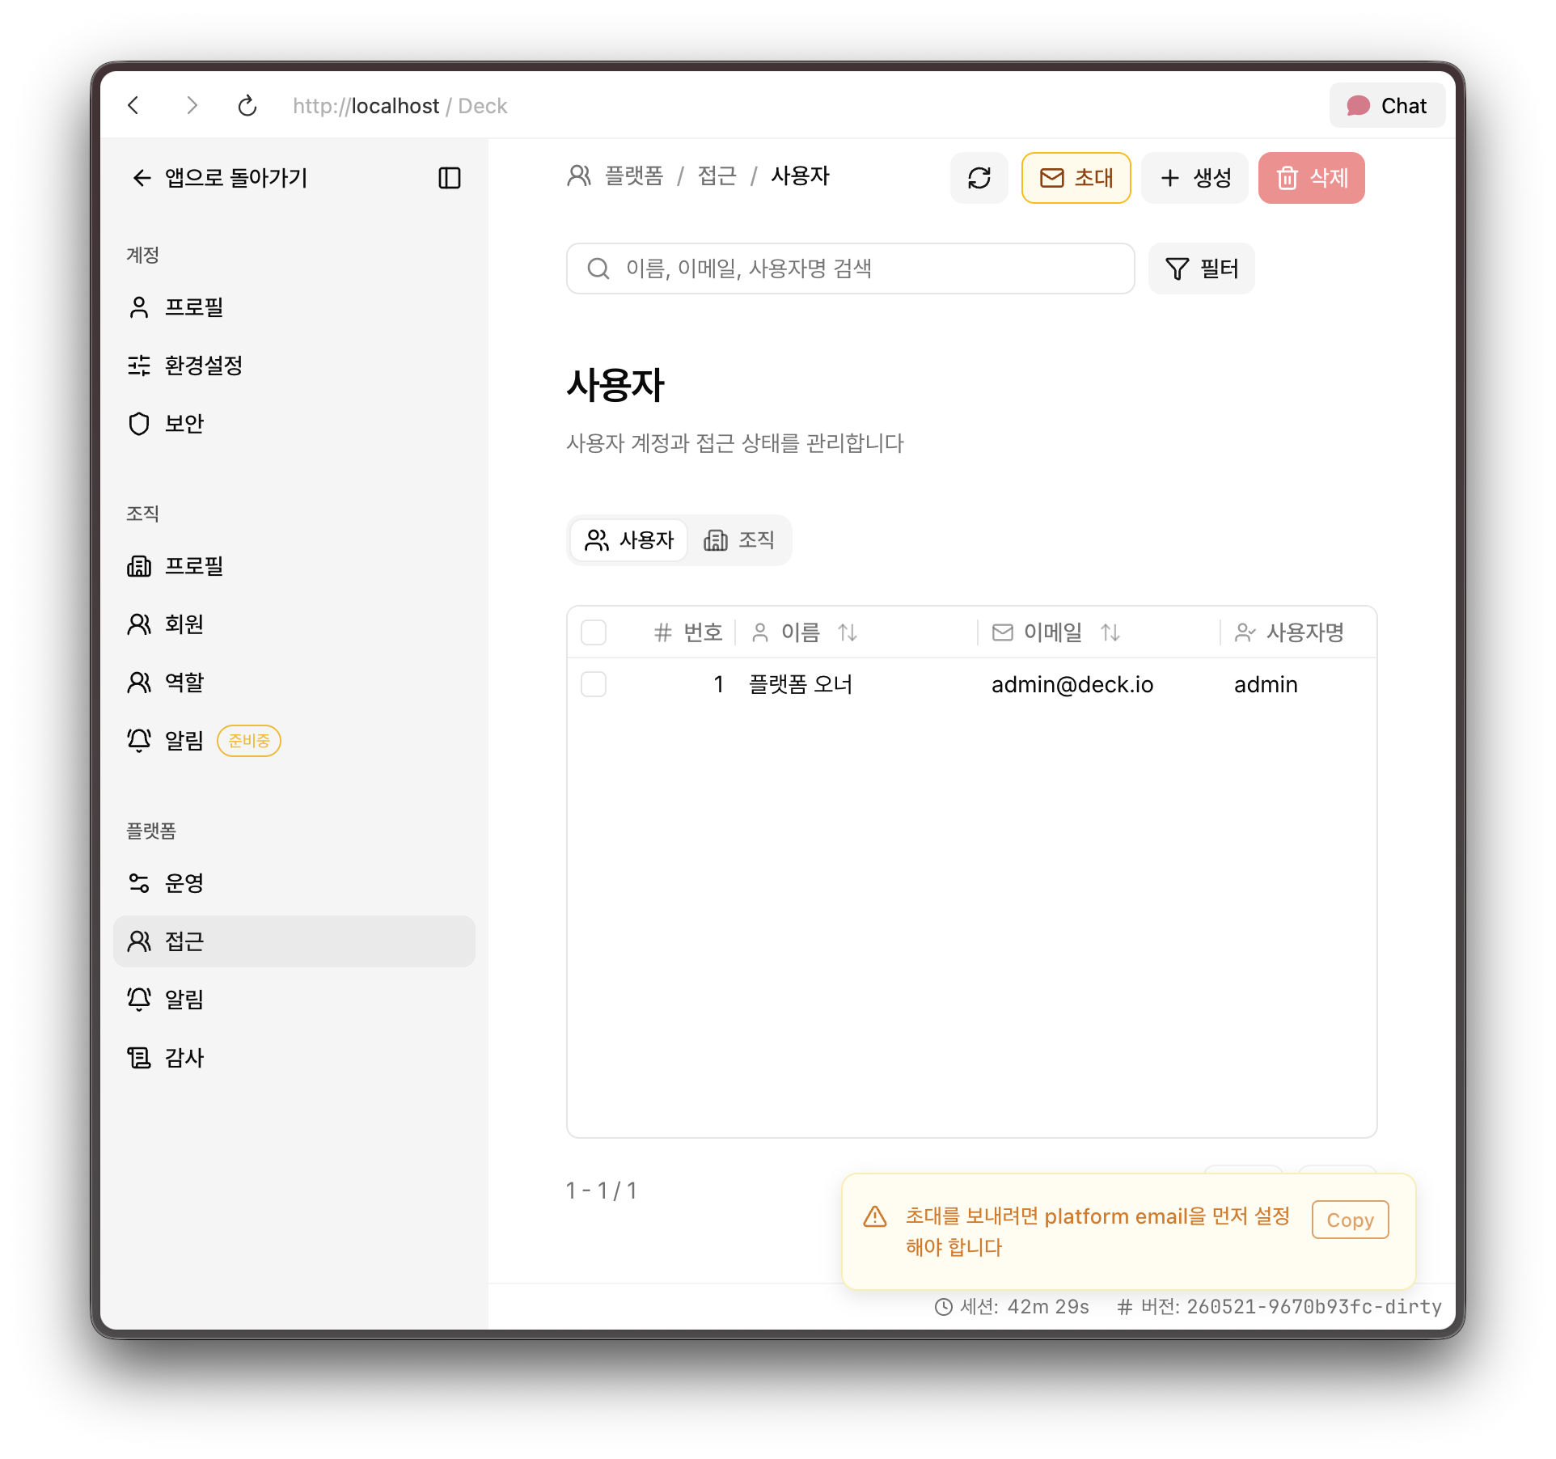
Task: Open 운영 under 플랫폼 section
Action: [x=294, y=883]
